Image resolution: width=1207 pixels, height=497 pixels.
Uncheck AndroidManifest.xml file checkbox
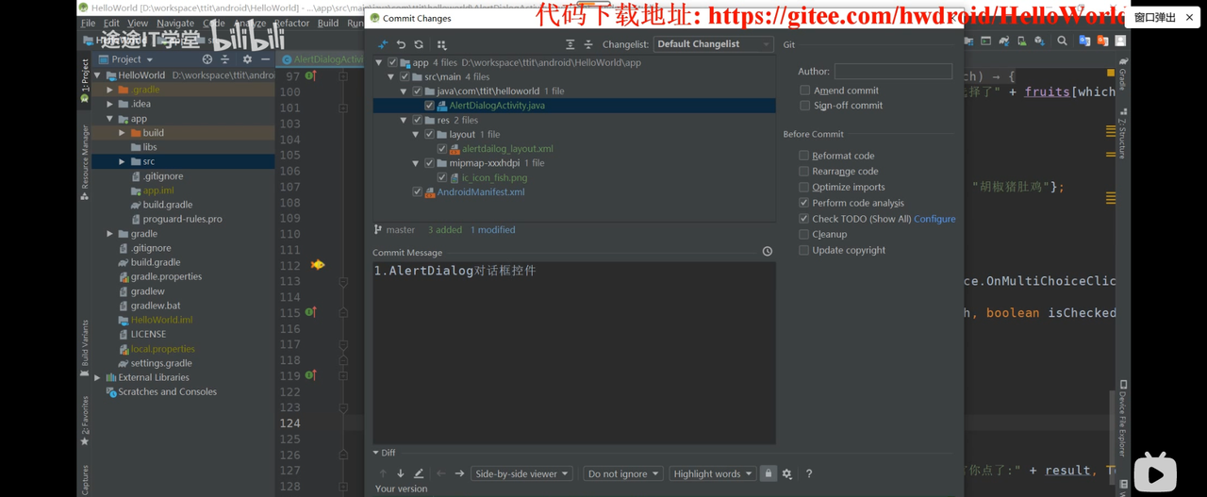point(417,192)
